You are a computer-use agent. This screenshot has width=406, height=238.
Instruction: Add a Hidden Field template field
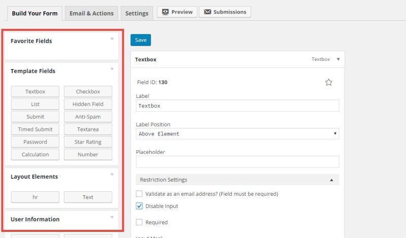[x=88, y=104]
